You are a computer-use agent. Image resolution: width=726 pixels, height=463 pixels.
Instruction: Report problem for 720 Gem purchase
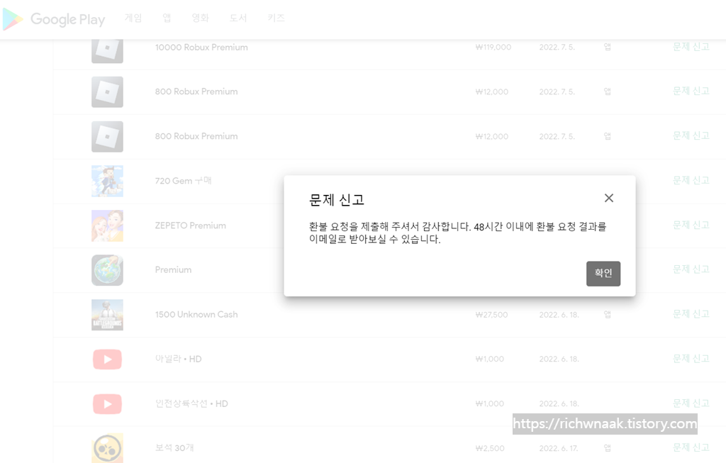[x=691, y=180]
